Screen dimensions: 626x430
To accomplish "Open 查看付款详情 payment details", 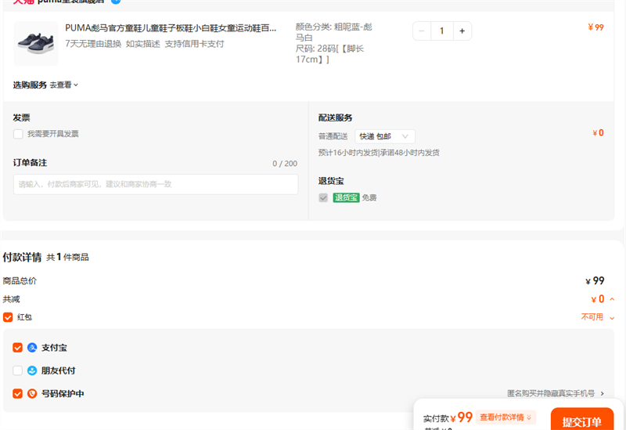I will tap(505, 417).
